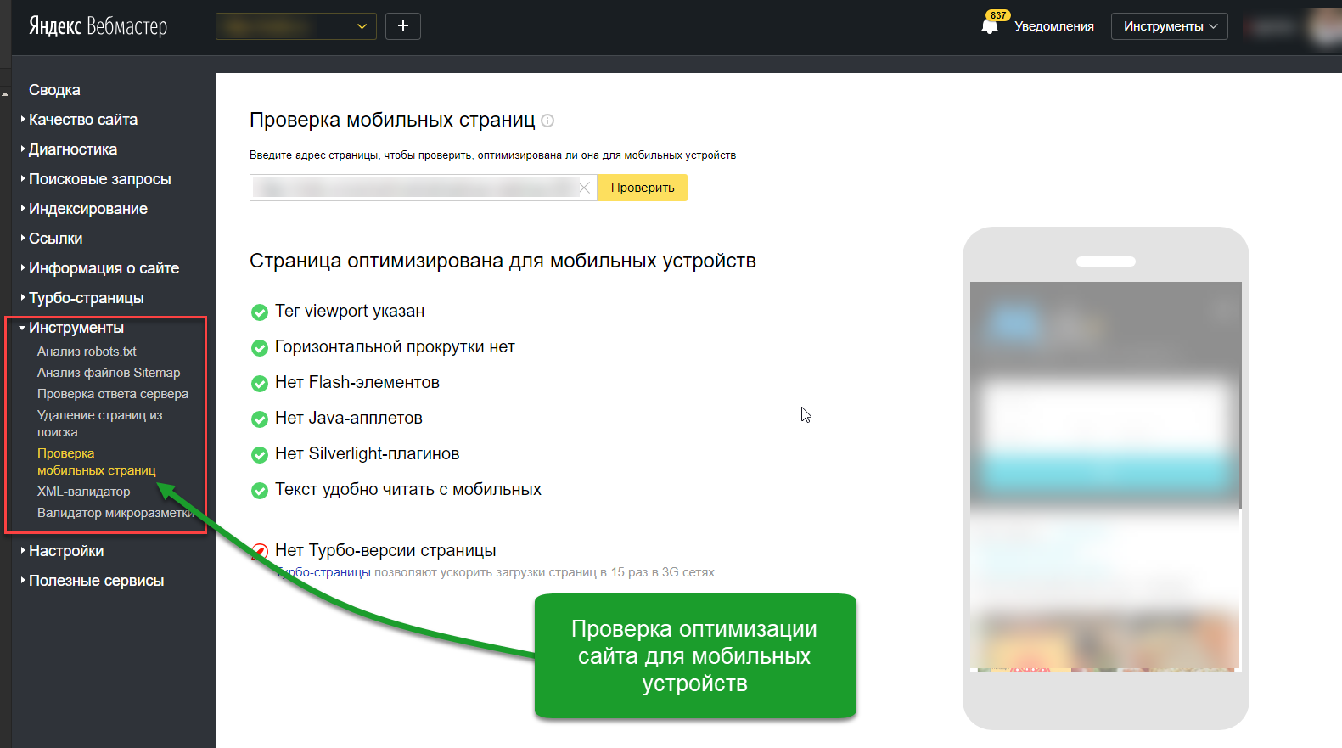
Task: Open the 'Сводка' sidebar item
Action: coord(54,90)
